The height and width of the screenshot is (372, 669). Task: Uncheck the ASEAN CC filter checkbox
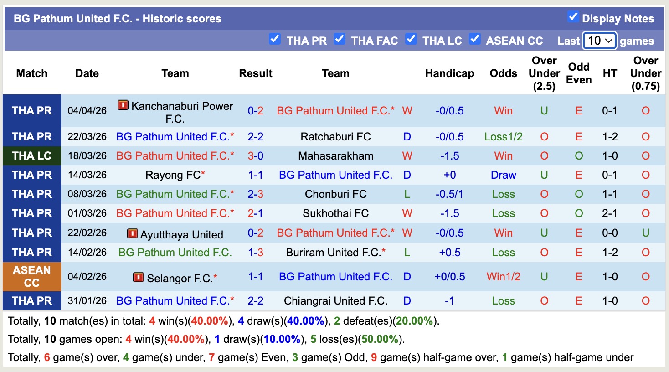click(x=475, y=40)
